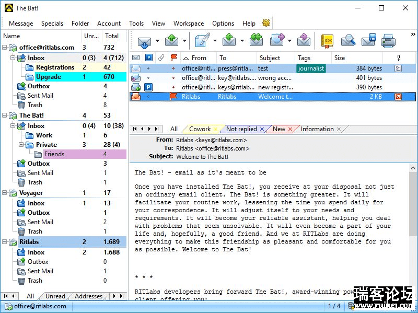Open the Address Book icon
This screenshot has width=418, height=313.
pos(327,41)
